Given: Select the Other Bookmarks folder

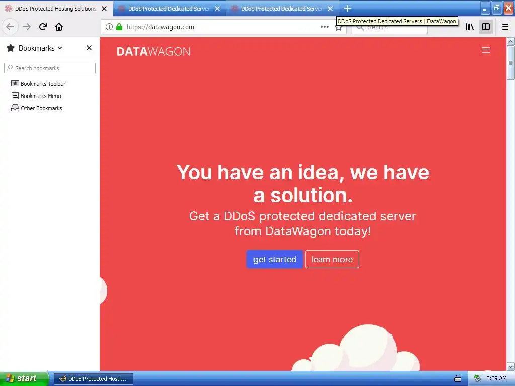Looking at the screenshot, I should [x=36, y=108].
